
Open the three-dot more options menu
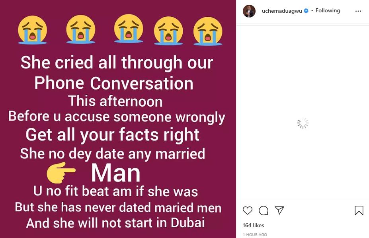(x=358, y=11)
